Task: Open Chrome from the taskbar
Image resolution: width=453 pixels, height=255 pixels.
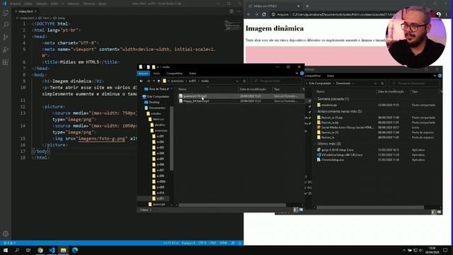Action: (40, 250)
